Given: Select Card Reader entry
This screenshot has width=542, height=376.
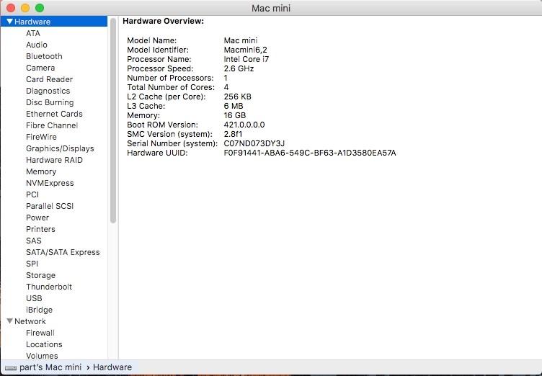Looking at the screenshot, I should (x=50, y=79).
